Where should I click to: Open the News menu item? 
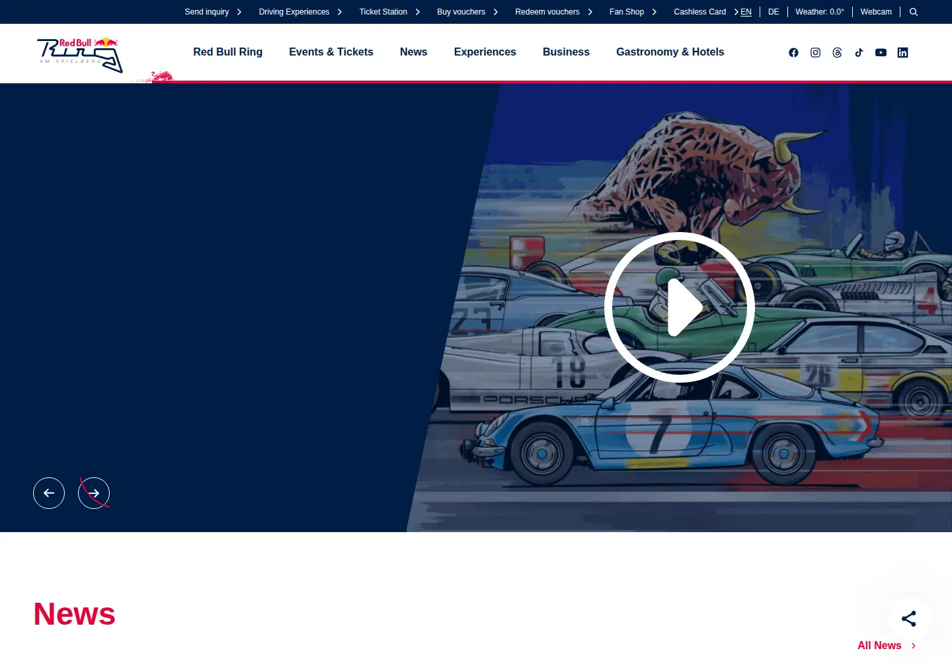414,52
